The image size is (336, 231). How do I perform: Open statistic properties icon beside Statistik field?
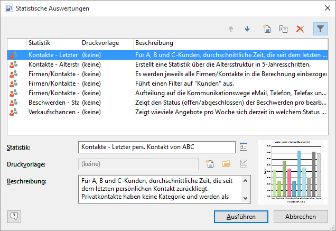click(x=244, y=147)
